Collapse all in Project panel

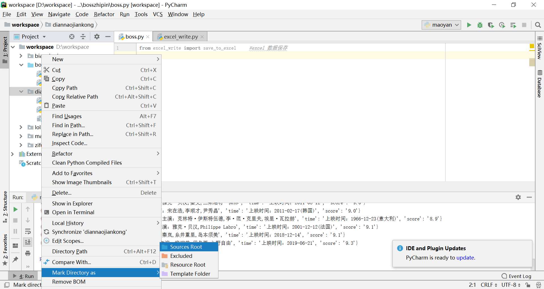click(x=83, y=37)
